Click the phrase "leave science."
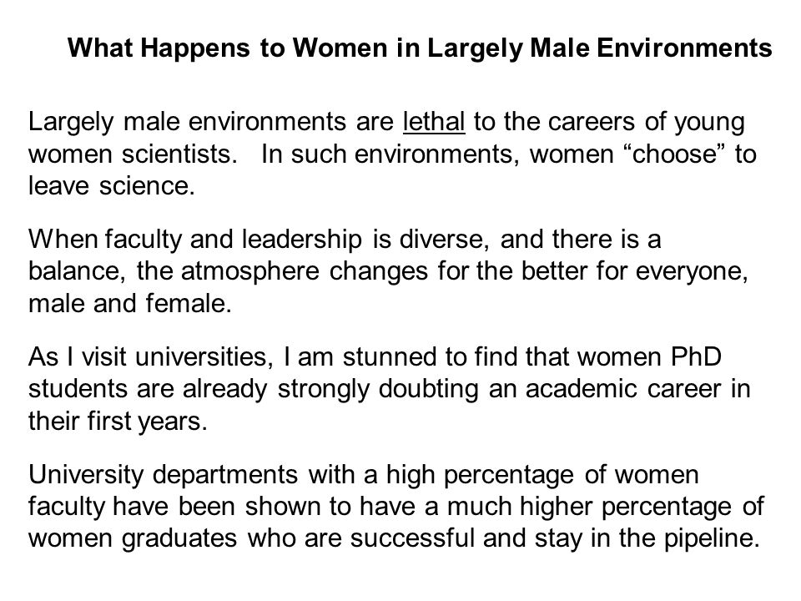This screenshot has width=801, height=601. click(112, 185)
